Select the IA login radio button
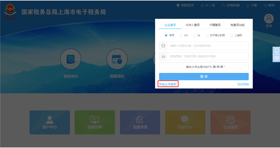The height and width of the screenshot is (148, 280). (195, 35)
